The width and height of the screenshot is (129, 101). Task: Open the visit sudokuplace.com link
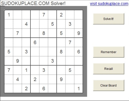pos(109,4)
